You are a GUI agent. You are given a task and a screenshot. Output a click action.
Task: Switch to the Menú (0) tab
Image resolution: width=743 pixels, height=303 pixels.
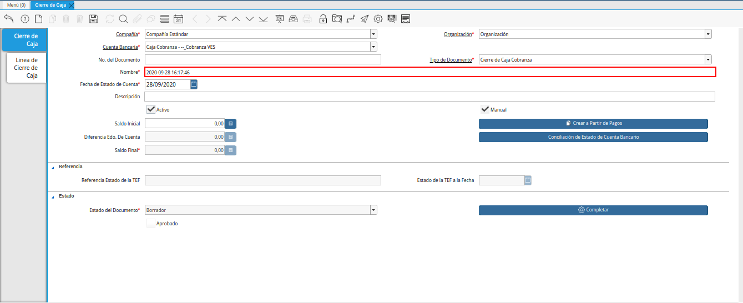pyautogui.click(x=16, y=5)
